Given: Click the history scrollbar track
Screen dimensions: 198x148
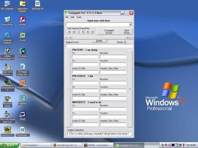Looking at the screenshot, I should point(99,38).
